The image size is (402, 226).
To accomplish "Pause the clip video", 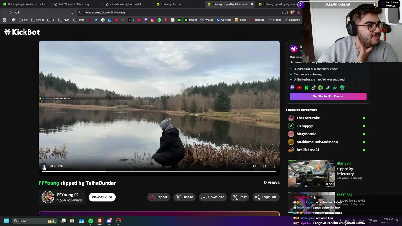I will [44, 166].
